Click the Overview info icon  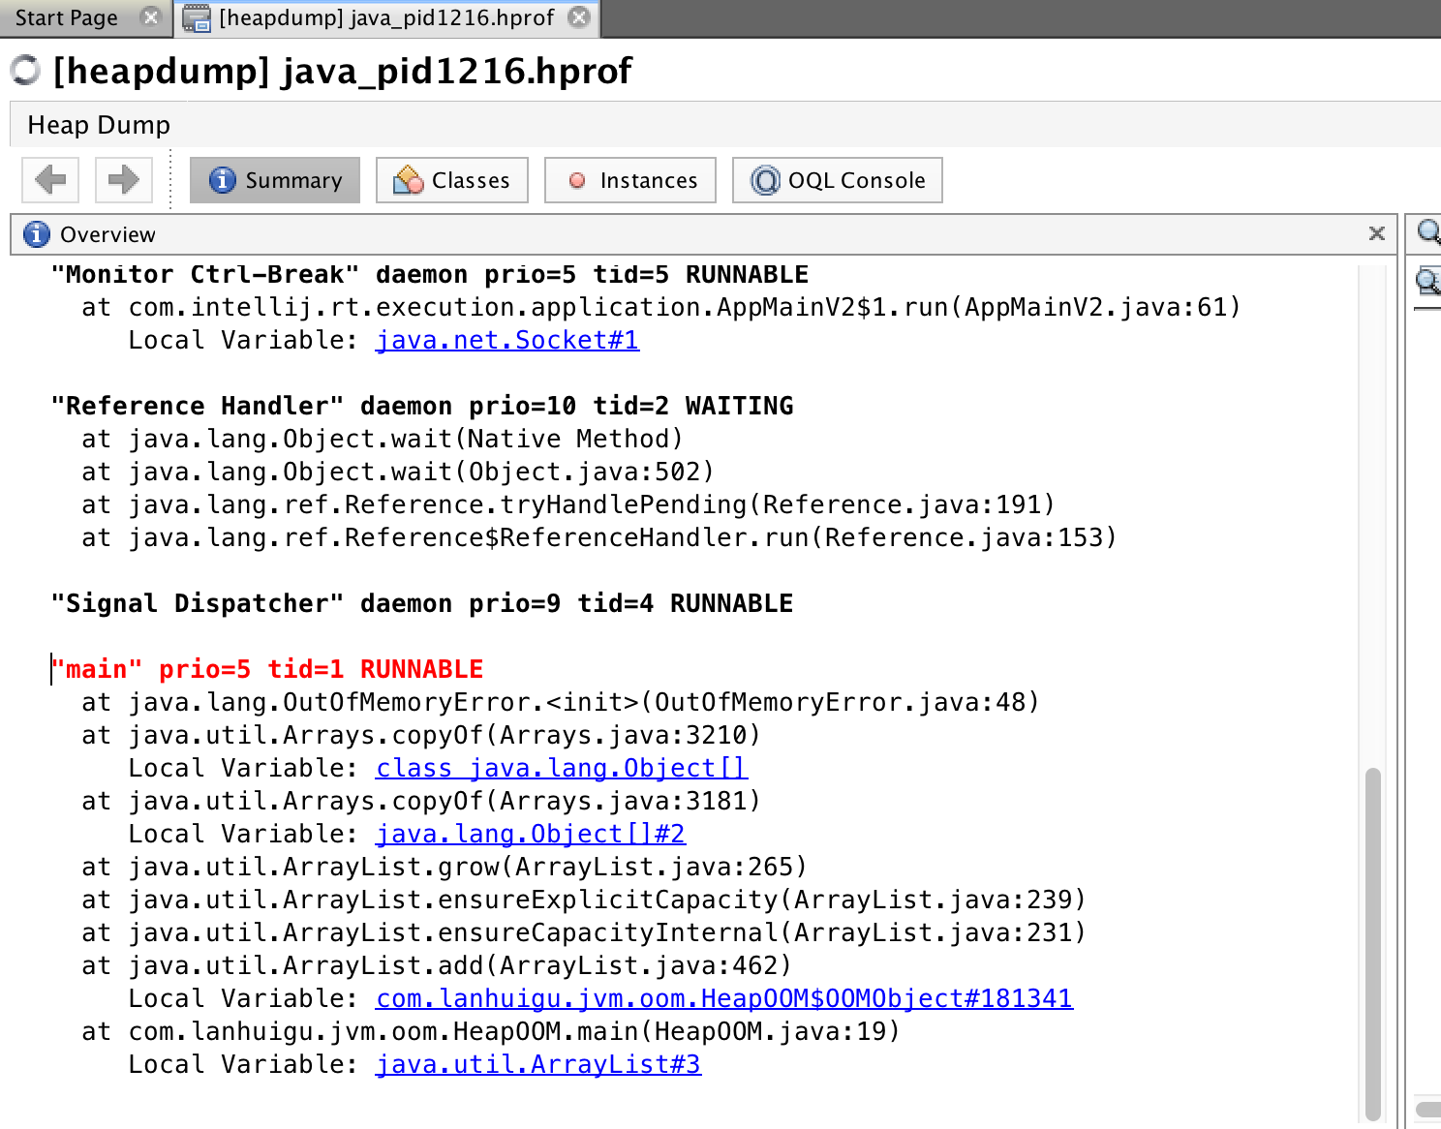pos(36,234)
